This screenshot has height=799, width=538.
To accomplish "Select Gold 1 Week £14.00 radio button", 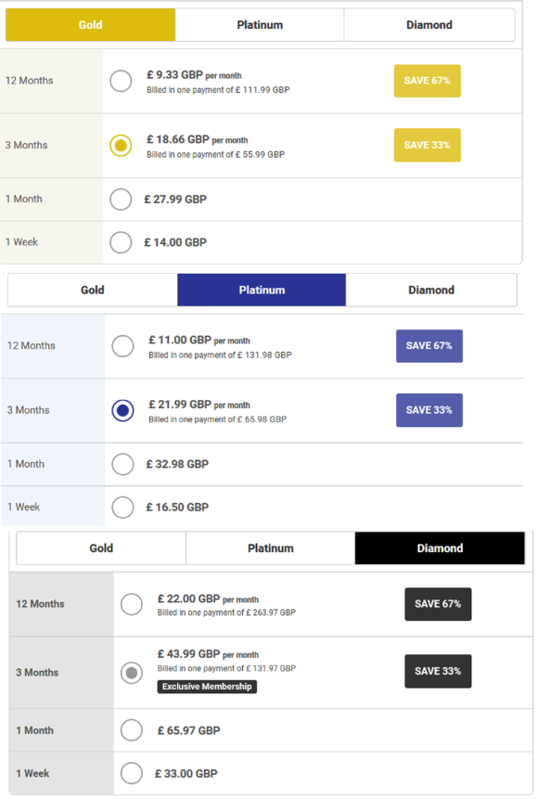I will 121,242.
